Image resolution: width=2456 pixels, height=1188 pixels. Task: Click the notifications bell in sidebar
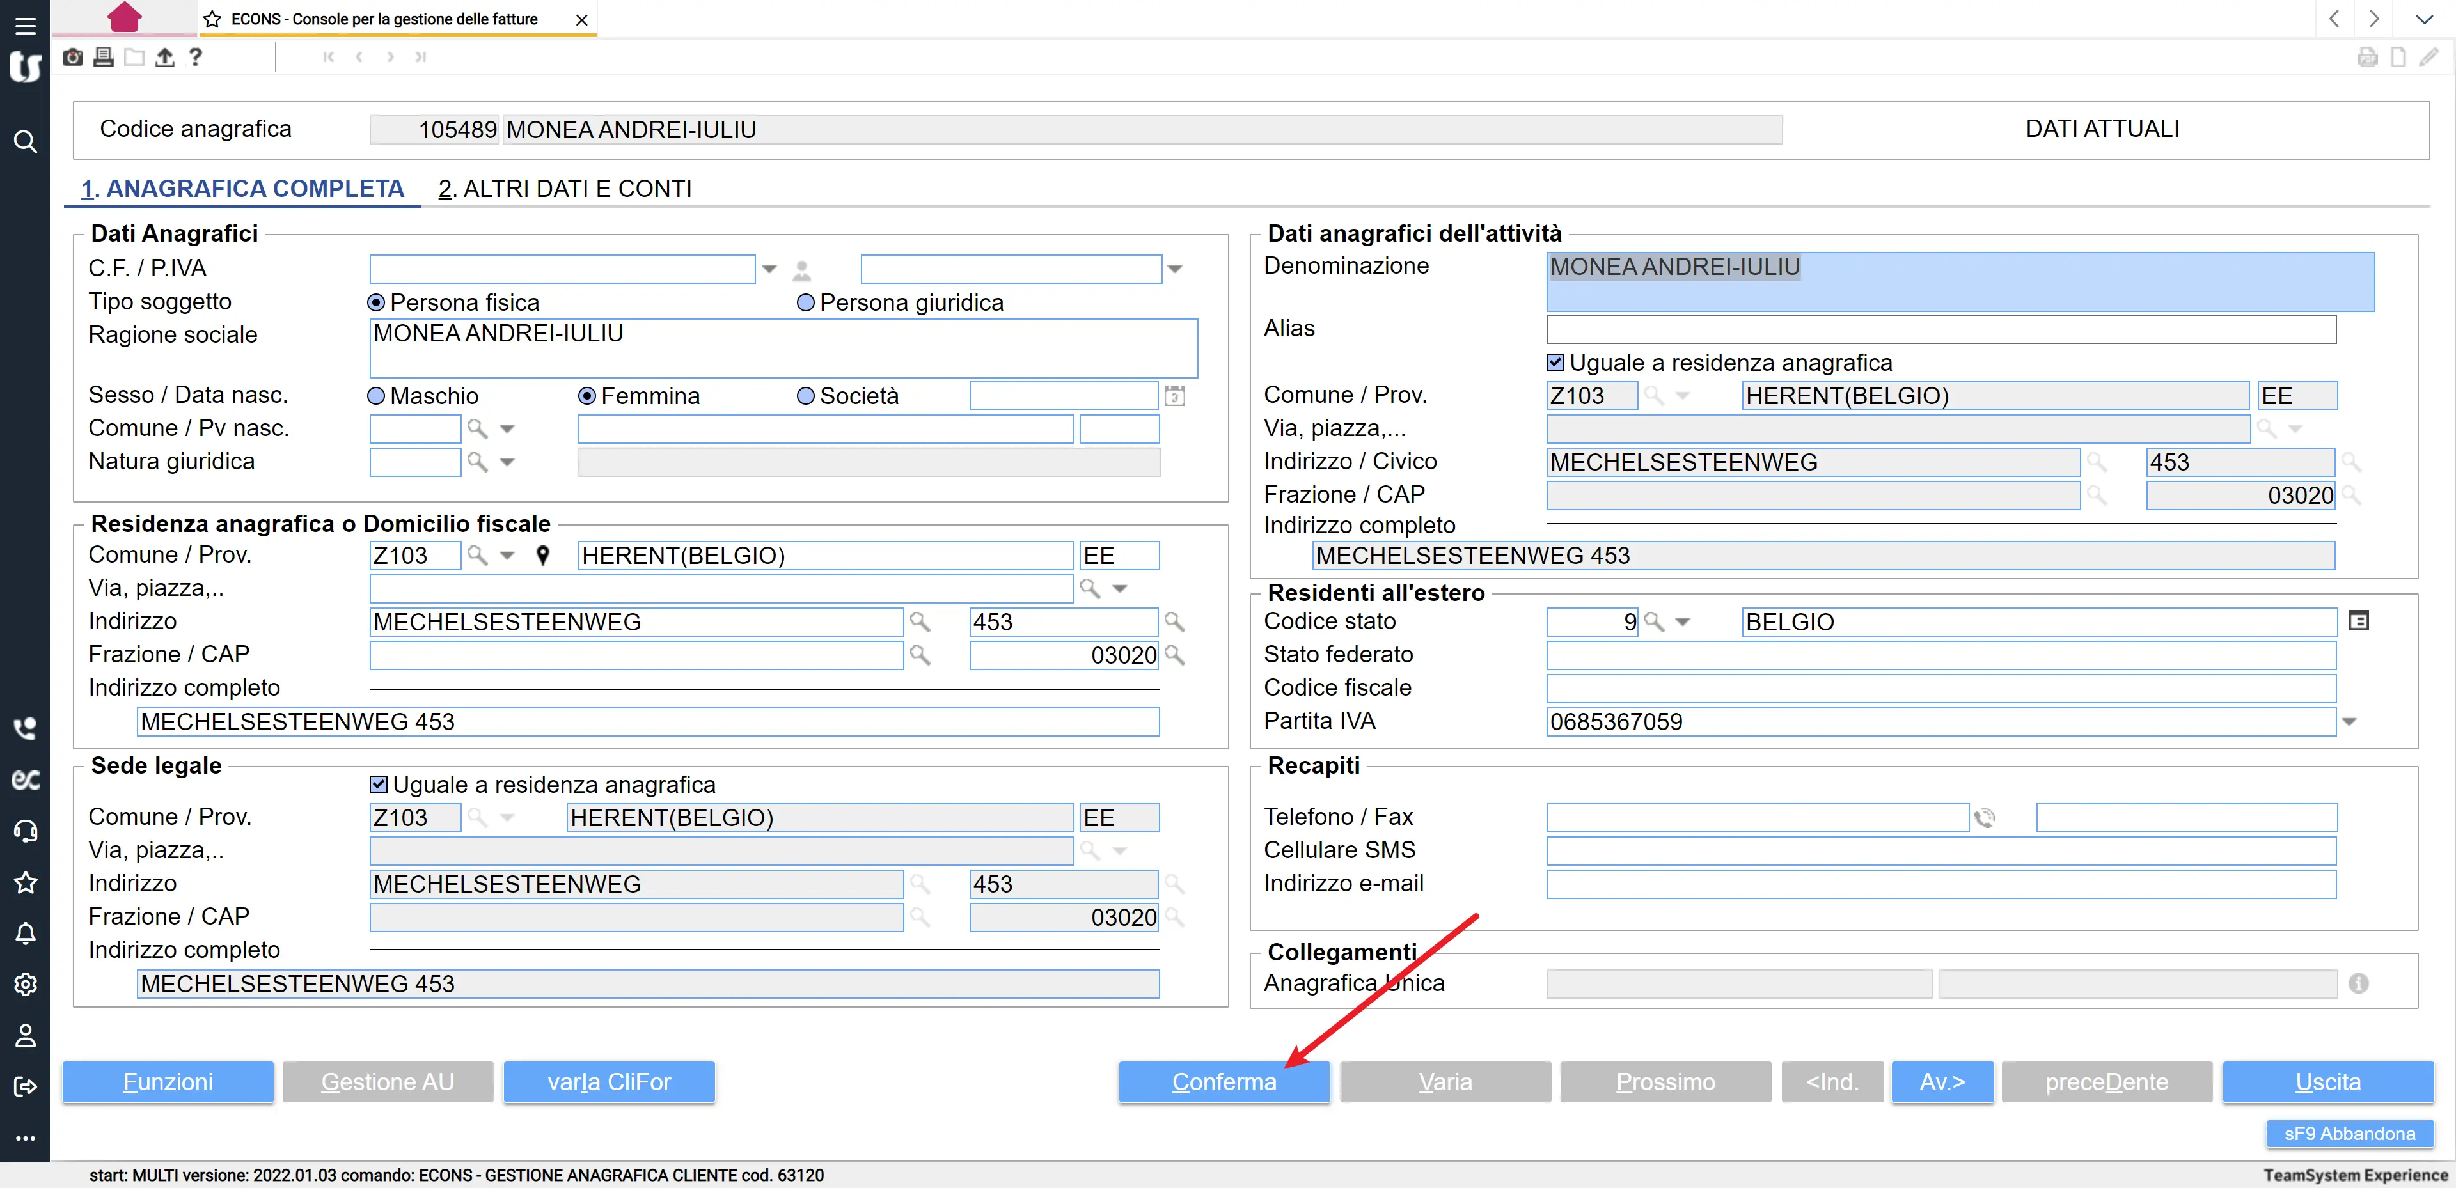point(25,934)
